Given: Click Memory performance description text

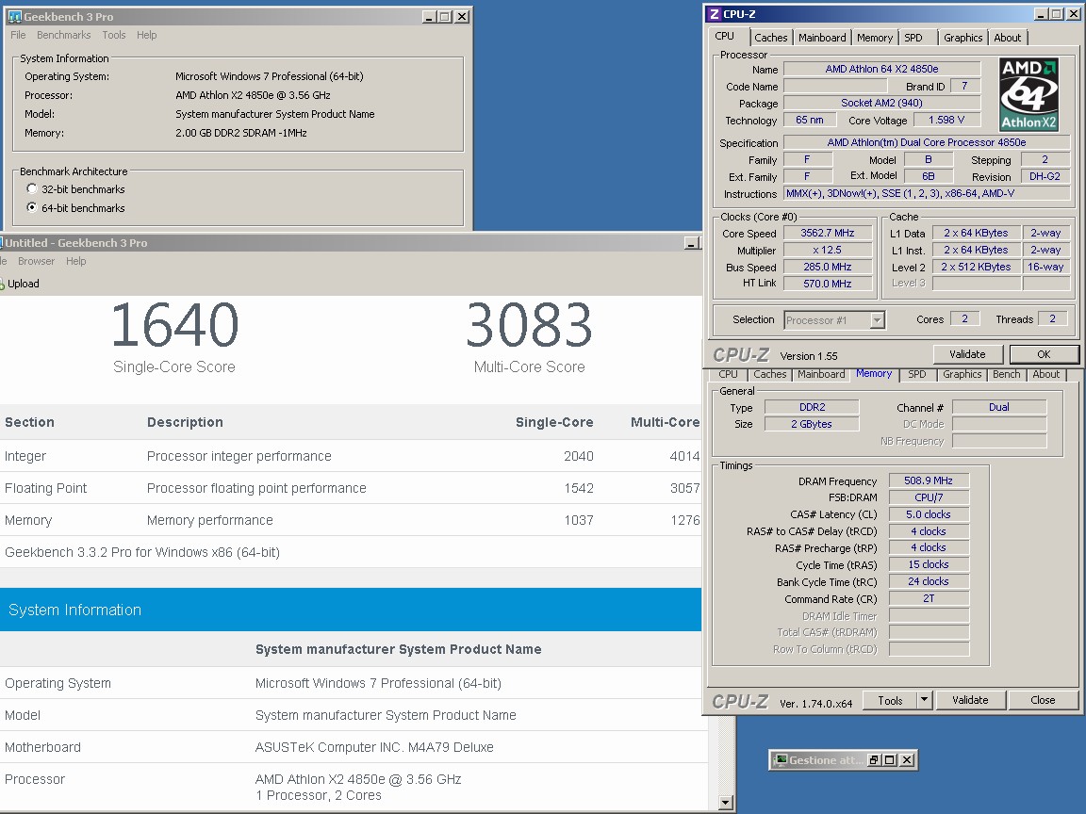Looking at the screenshot, I should 210,520.
